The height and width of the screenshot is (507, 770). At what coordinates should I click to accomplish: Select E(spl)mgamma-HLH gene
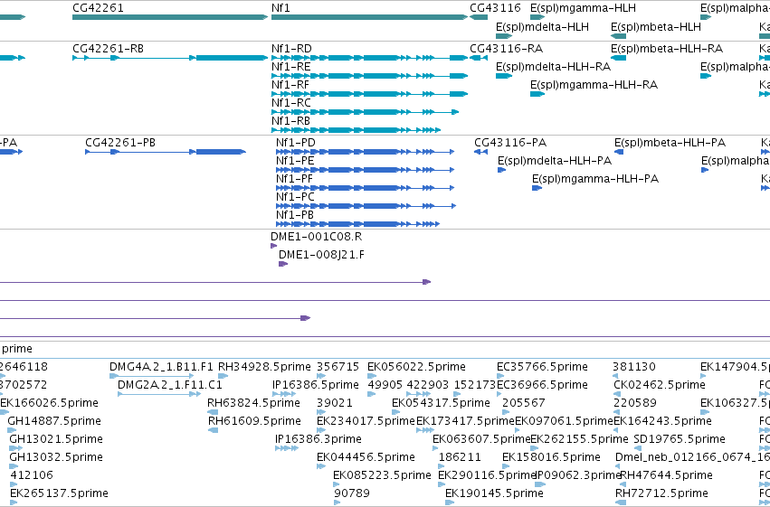coord(537,17)
